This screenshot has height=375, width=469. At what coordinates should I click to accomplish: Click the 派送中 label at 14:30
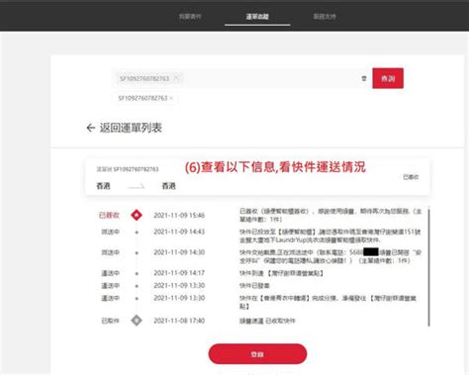(110, 252)
